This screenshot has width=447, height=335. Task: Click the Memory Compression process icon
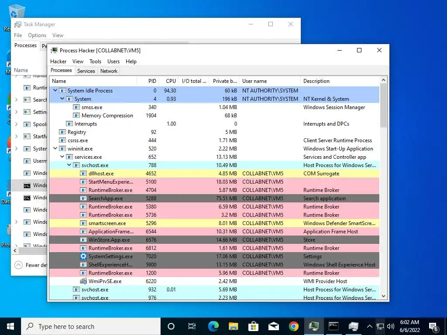click(x=76, y=116)
